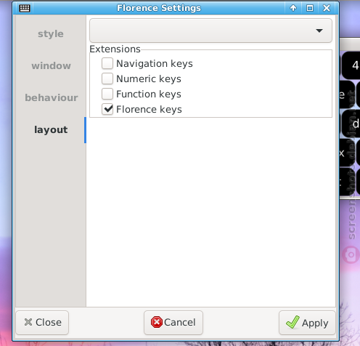The image size is (360, 346).
Task: Click the keyboard icon in the title bar
Action: [25, 8]
